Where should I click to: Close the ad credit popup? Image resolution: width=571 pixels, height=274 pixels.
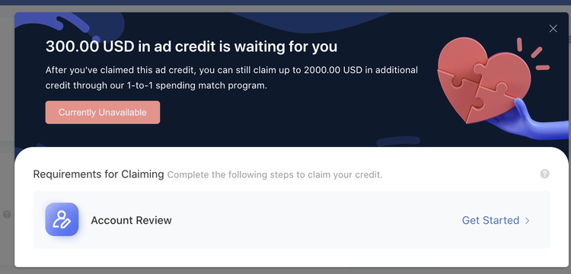click(553, 28)
